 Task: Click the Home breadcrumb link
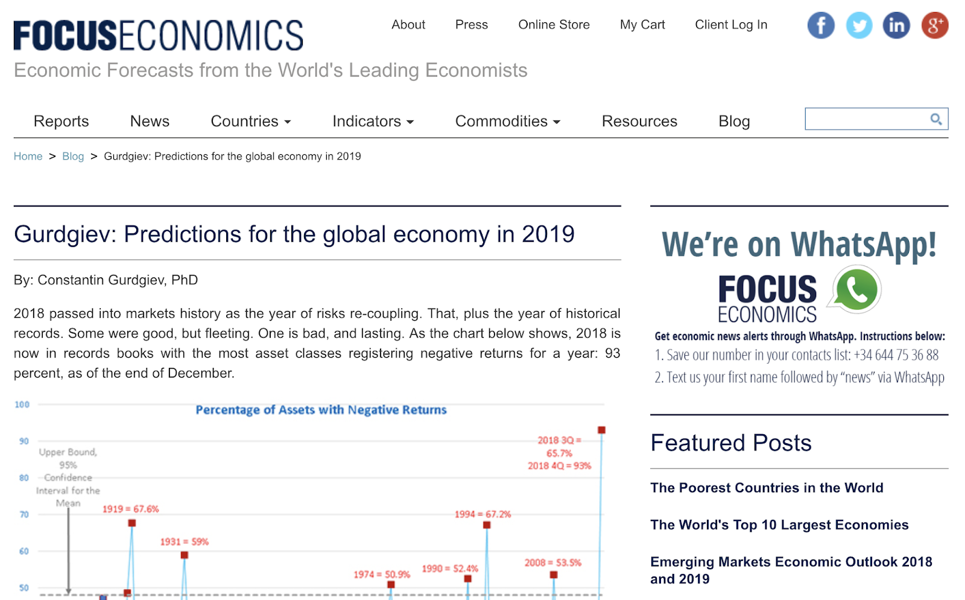[28, 156]
